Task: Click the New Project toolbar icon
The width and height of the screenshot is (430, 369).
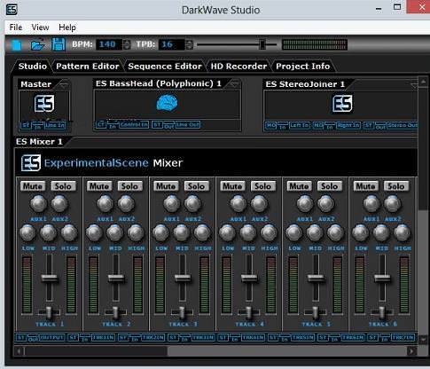Action: [x=17, y=45]
